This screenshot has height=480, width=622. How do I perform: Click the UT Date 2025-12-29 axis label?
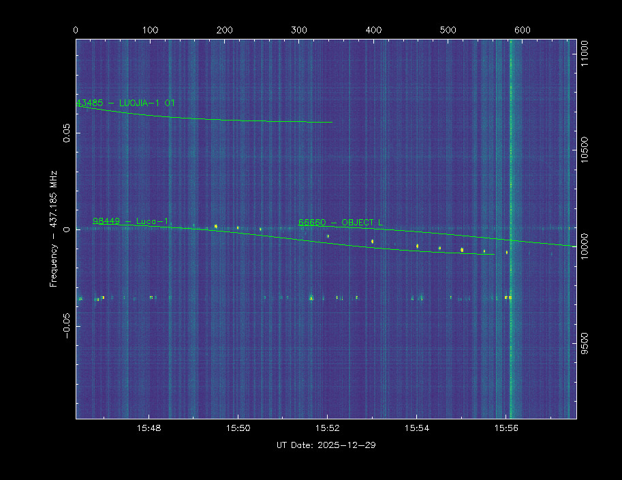tap(326, 445)
